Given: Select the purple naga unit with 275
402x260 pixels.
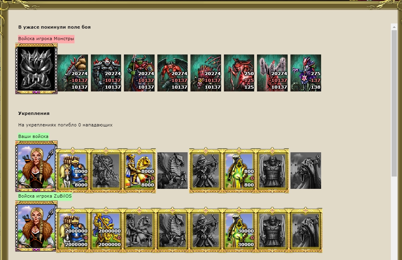Looking at the screenshot, I should 306,73.
